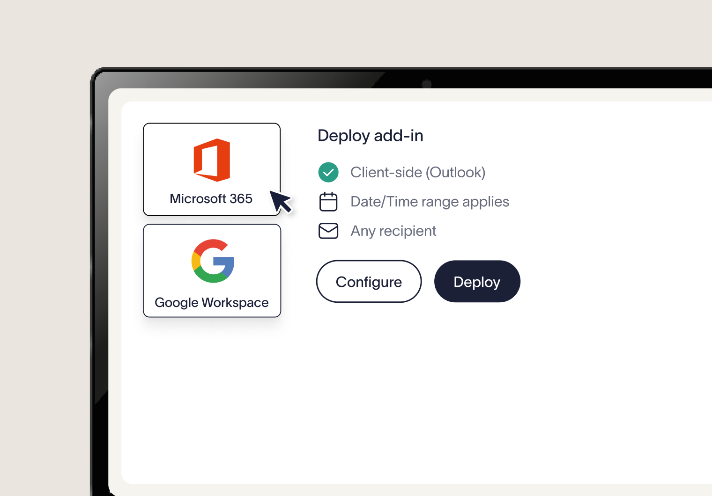Click the 'Client-side (Outlook)' text
The width and height of the screenshot is (712, 496).
[418, 172]
